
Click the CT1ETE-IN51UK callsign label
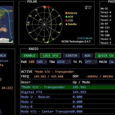85,38
